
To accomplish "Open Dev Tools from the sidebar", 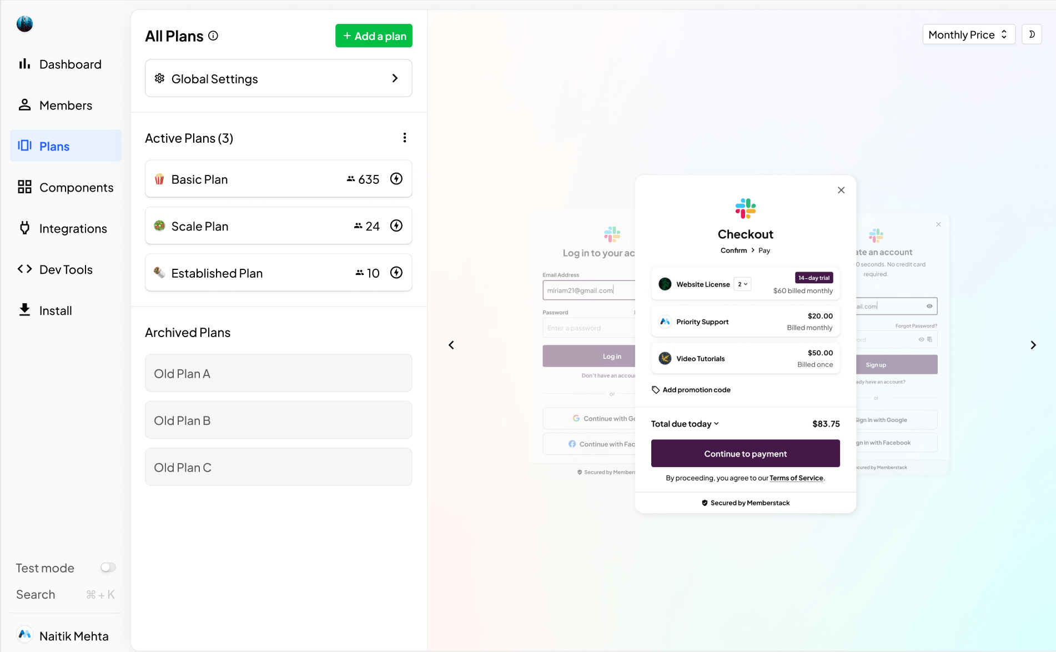I will [24, 269].
